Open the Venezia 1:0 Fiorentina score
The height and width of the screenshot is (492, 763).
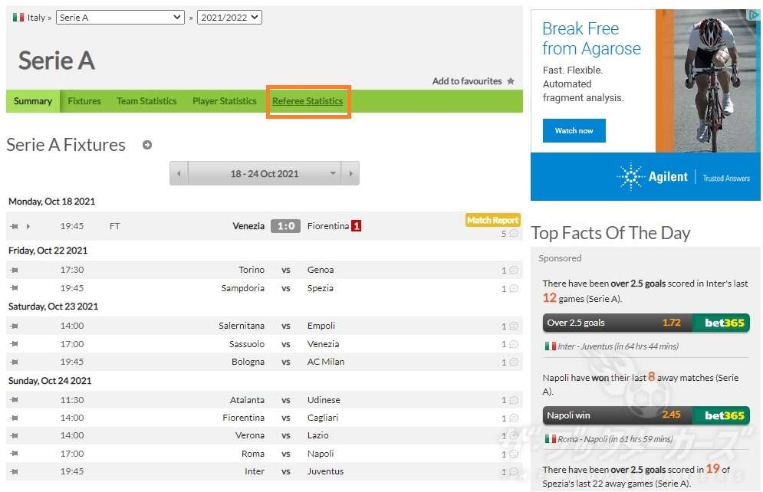(285, 226)
